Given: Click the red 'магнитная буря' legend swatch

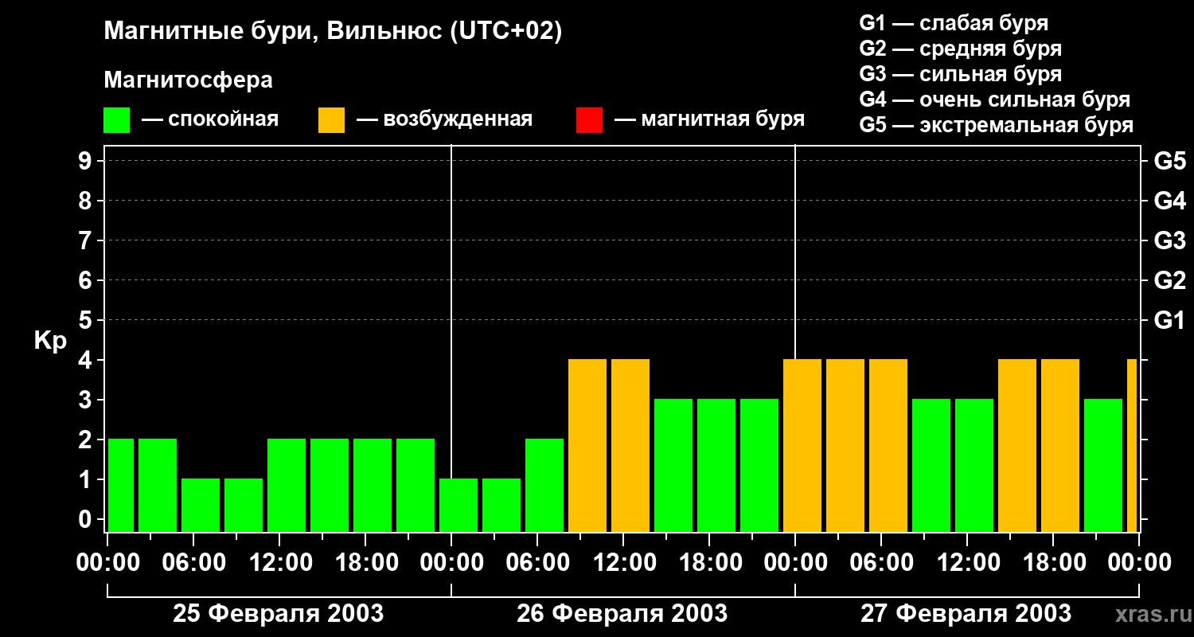Looking at the screenshot, I should coord(589,120).
